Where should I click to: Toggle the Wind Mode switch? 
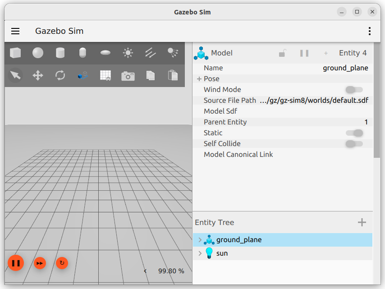point(354,90)
